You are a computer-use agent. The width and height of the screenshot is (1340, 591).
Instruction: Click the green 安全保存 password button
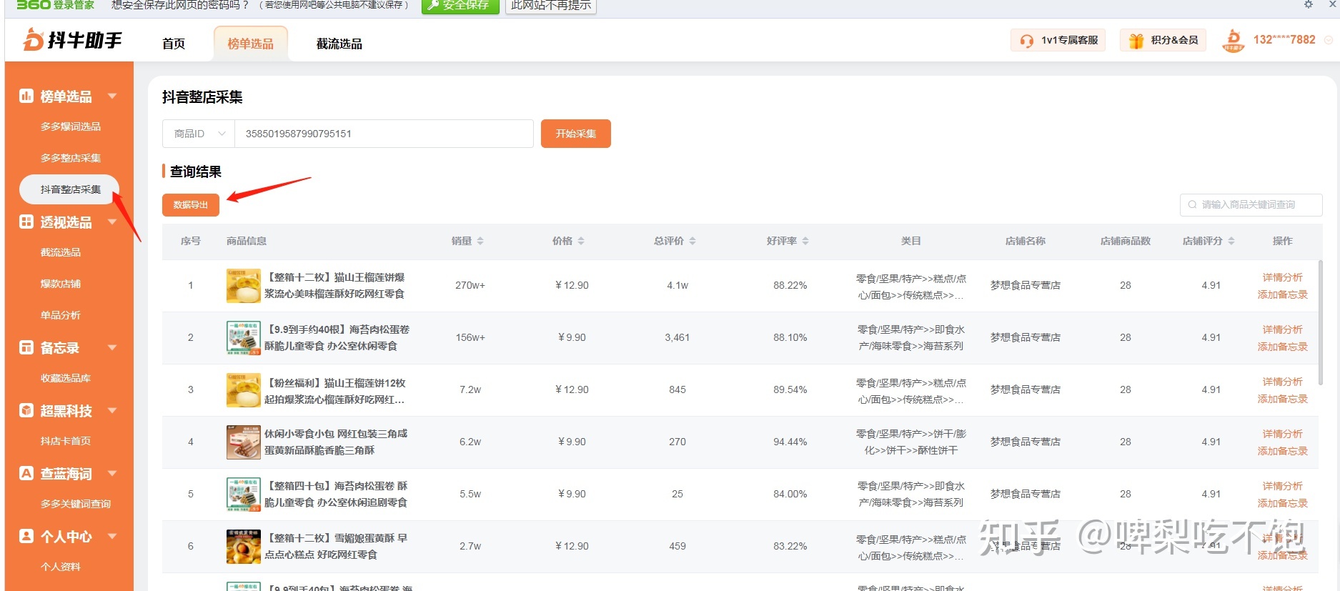[460, 5]
